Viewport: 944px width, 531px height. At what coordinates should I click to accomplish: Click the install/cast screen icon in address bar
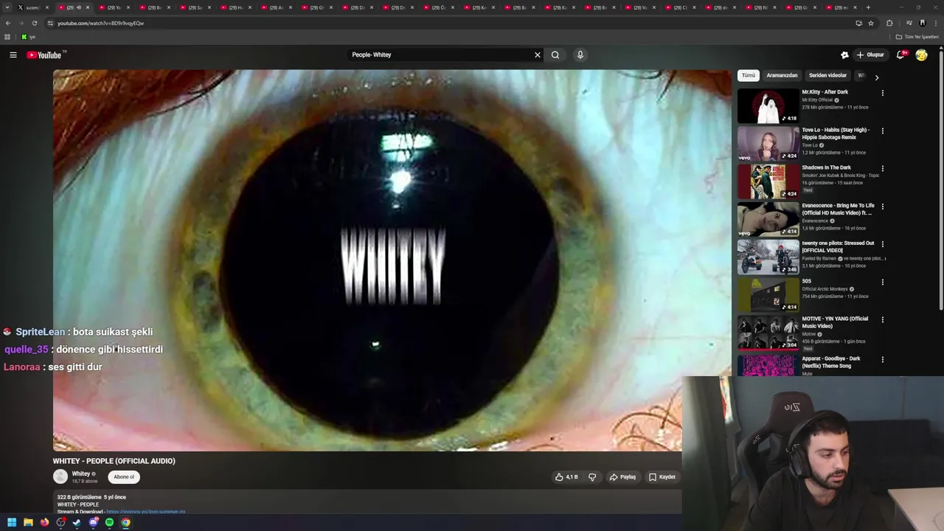tap(858, 23)
